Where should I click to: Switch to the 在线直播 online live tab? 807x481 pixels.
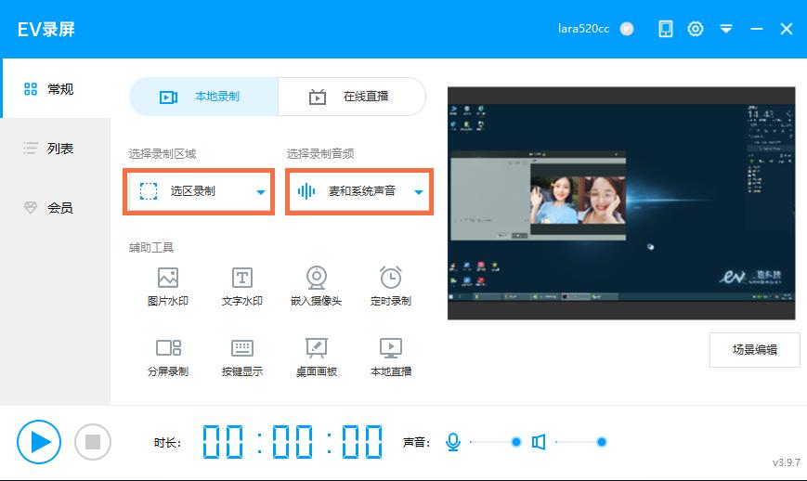(x=352, y=97)
